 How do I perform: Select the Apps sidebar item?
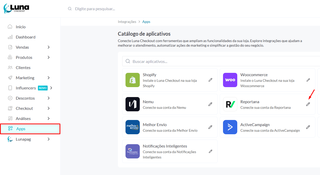21,129
